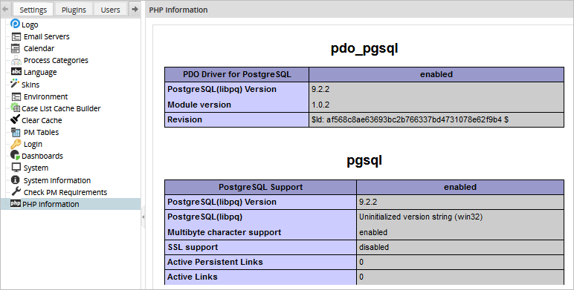Open Email Servers via its icon
Viewport: 574px width, 290px height.
click(x=16, y=36)
